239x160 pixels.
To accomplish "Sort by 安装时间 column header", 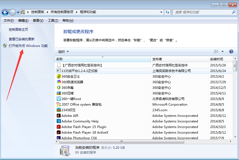I will 221,59.
